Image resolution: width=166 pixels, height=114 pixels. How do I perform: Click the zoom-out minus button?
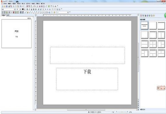116,112
